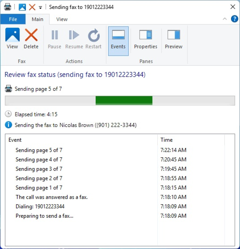The image size is (240, 249).
Task: Toggle the Preview pane
Action: pos(173,38)
